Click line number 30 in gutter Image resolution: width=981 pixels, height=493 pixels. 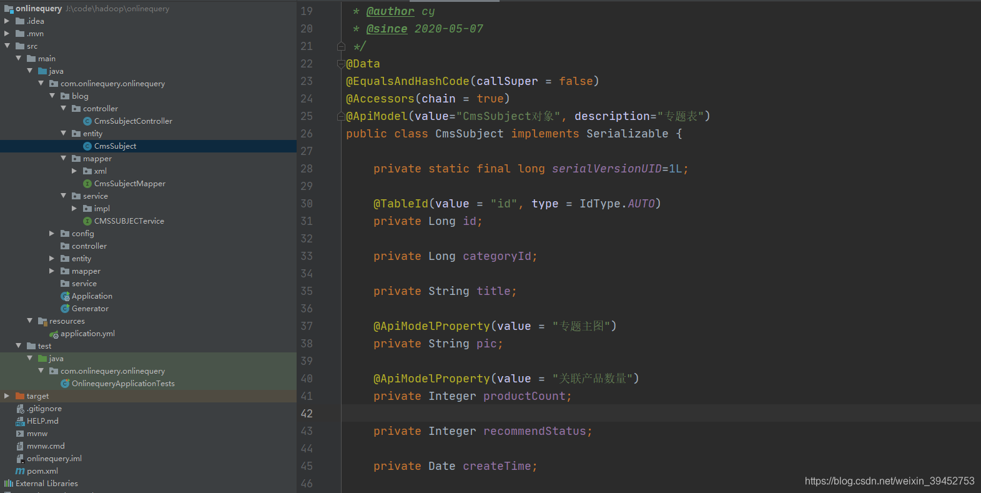[x=307, y=204]
